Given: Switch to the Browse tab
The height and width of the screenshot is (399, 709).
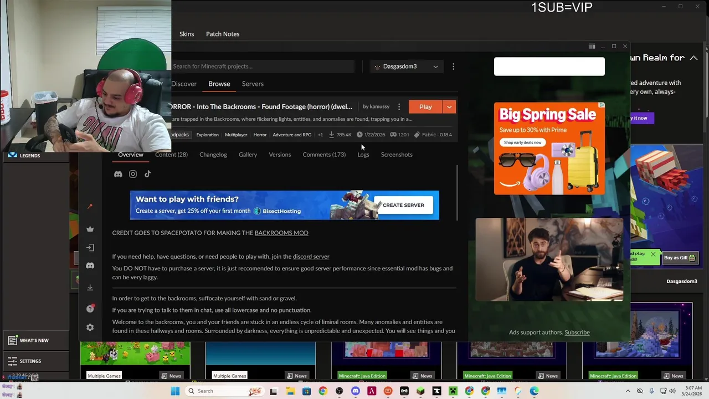Looking at the screenshot, I should pyautogui.click(x=219, y=84).
